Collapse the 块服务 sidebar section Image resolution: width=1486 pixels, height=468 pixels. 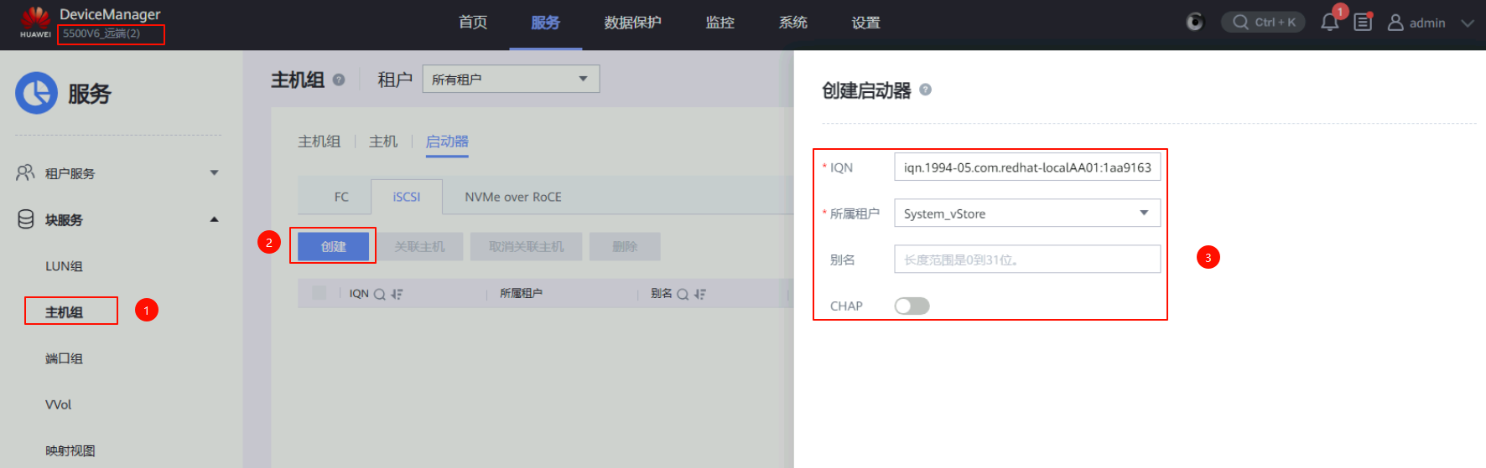214,219
